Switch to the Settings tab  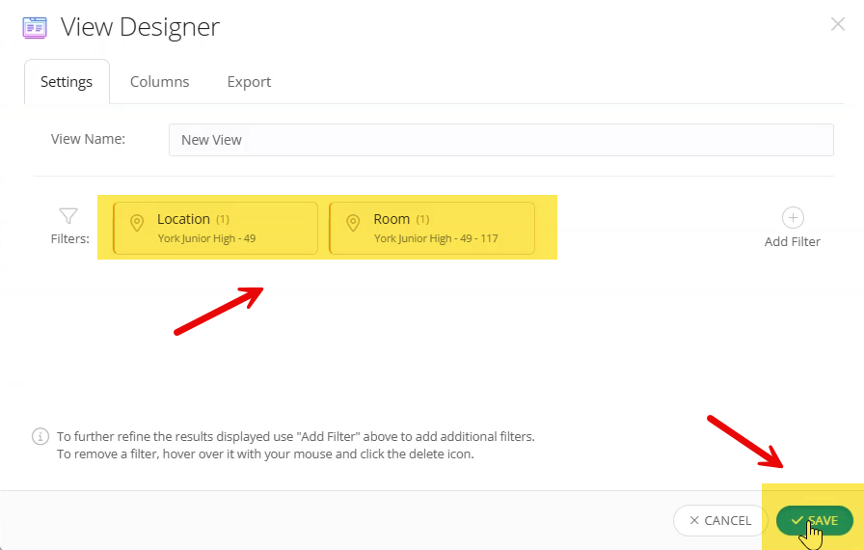pyautogui.click(x=67, y=82)
